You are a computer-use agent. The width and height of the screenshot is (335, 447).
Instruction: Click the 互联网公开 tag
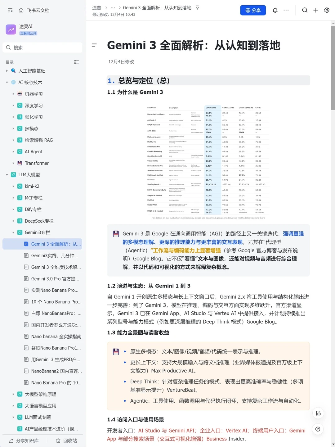point(28,33)
